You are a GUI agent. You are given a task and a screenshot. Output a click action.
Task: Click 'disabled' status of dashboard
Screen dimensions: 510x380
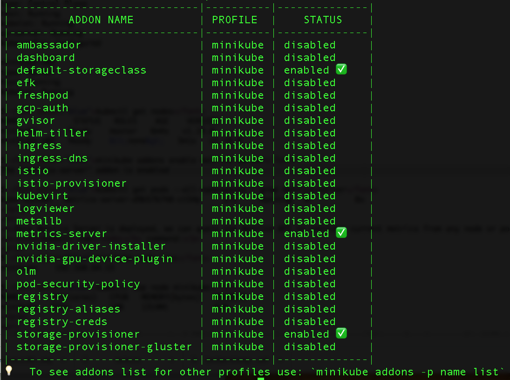coord(310,58)
